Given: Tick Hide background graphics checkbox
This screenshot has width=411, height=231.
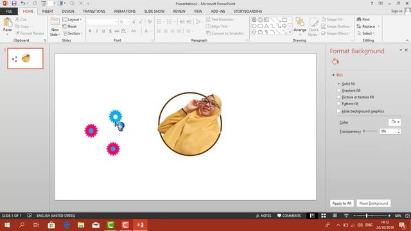Looking at the screenshot, I should pos(338,111).
